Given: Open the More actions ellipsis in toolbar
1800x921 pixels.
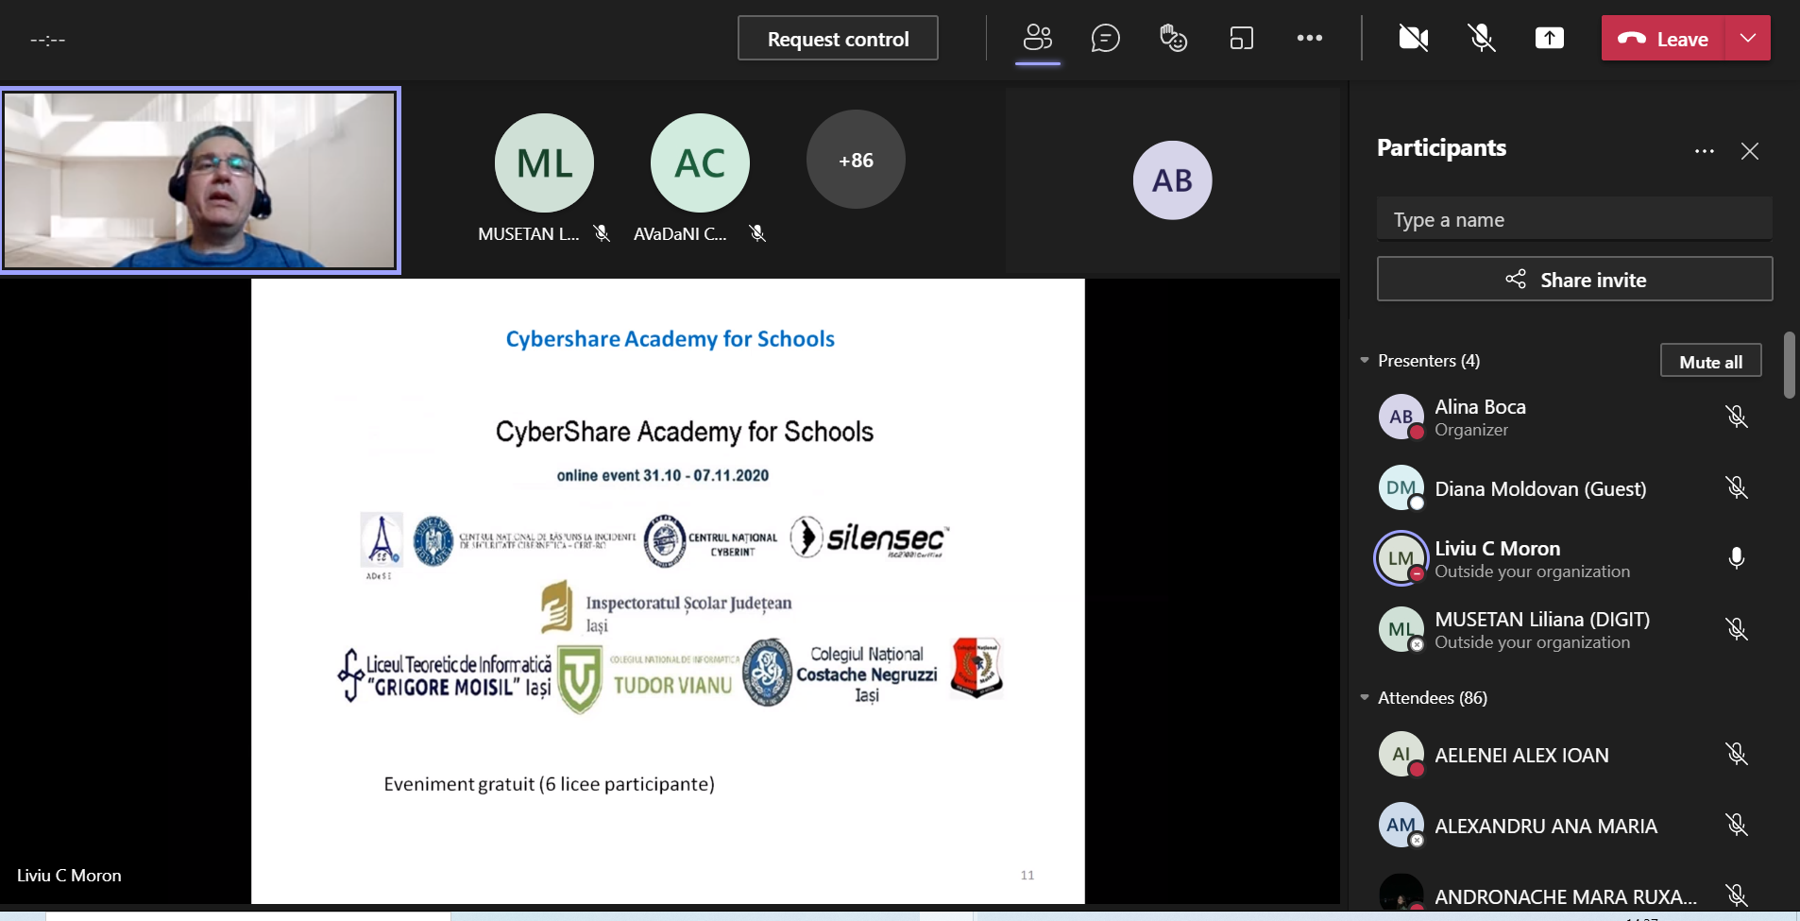Looking at the screenshot, I should [x=1309, y=38].
